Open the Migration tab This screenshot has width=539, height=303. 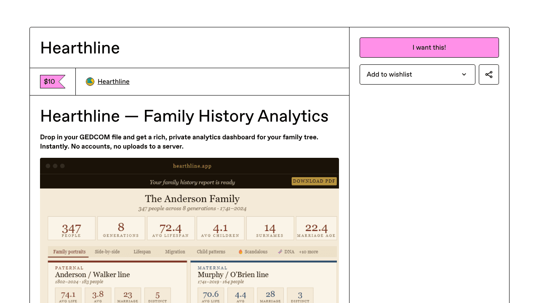[x=175, y=252]
